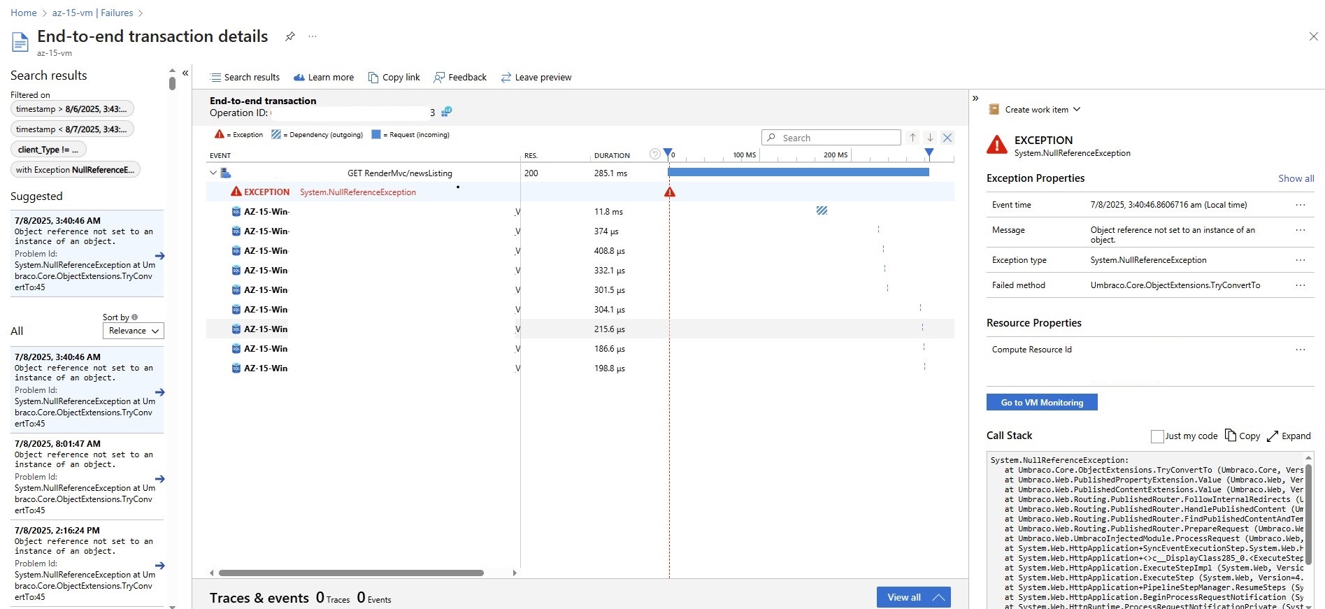
Task: Enable the Just my code checkbox
Action: (1157, 436)
